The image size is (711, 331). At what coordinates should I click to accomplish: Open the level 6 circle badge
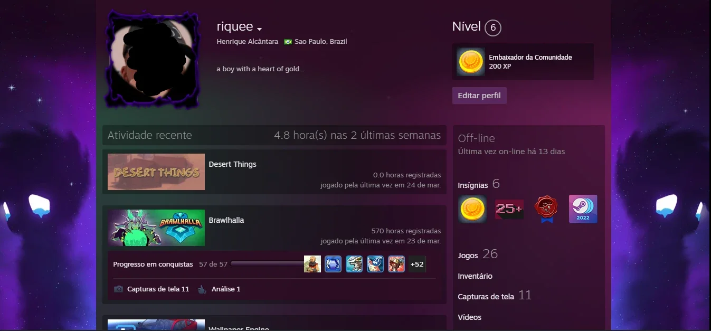[x=492, y=27]
